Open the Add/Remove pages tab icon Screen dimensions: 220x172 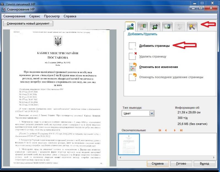point(130,26)
